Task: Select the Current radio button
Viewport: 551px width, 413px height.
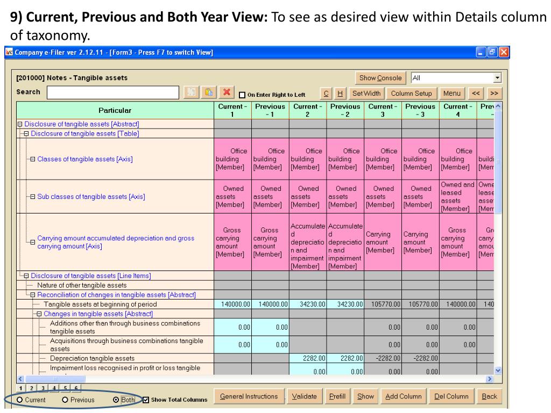Action: 20,400
